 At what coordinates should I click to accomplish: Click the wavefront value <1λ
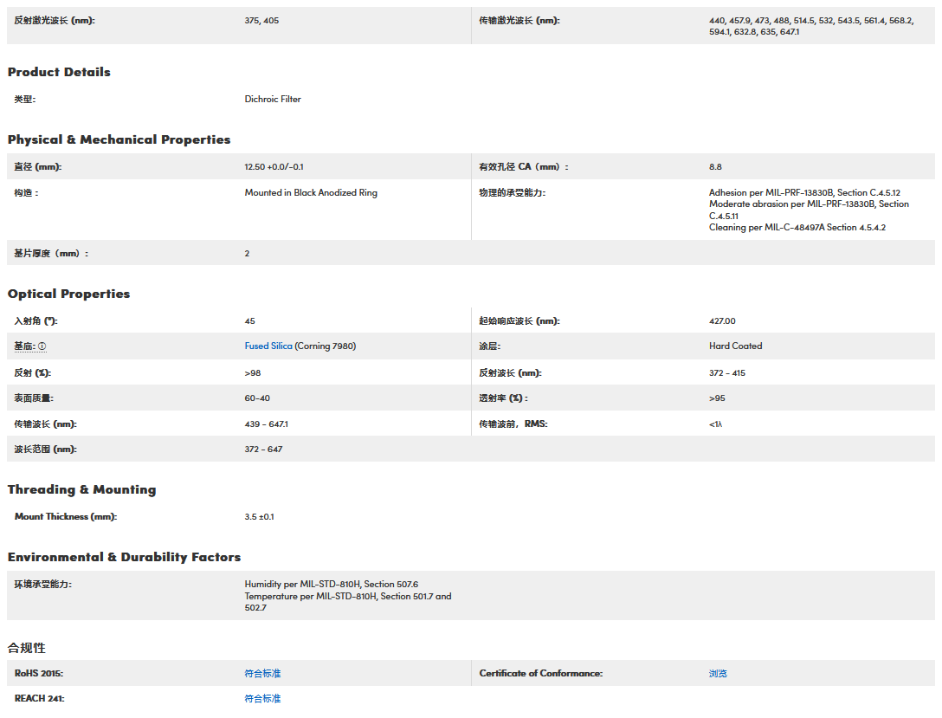(x=715, y=424)
